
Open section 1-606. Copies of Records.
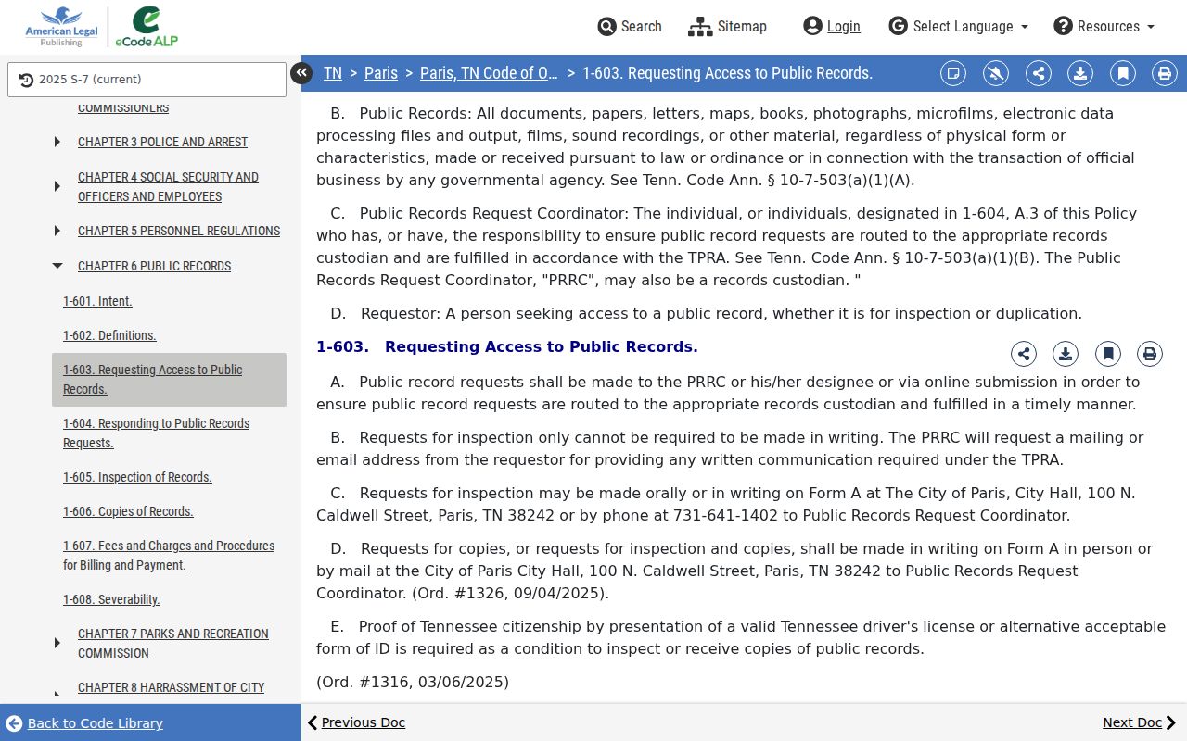(128, 511)
